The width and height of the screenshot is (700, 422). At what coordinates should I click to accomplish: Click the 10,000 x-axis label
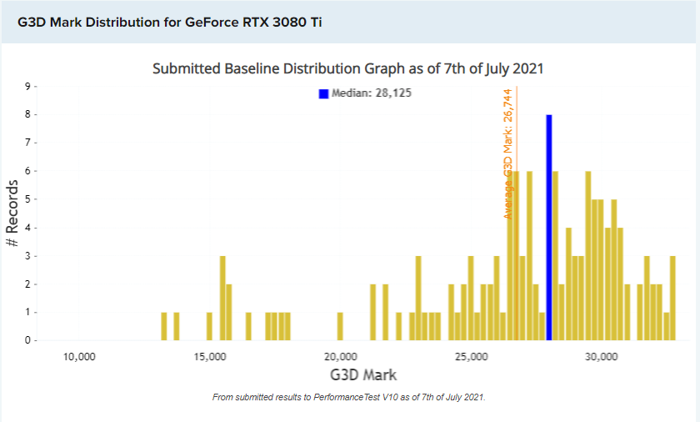pos(79,357)
